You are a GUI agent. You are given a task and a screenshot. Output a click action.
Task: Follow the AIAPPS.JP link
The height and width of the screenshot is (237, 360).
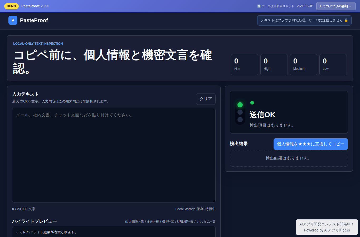(x=305, y=6)
